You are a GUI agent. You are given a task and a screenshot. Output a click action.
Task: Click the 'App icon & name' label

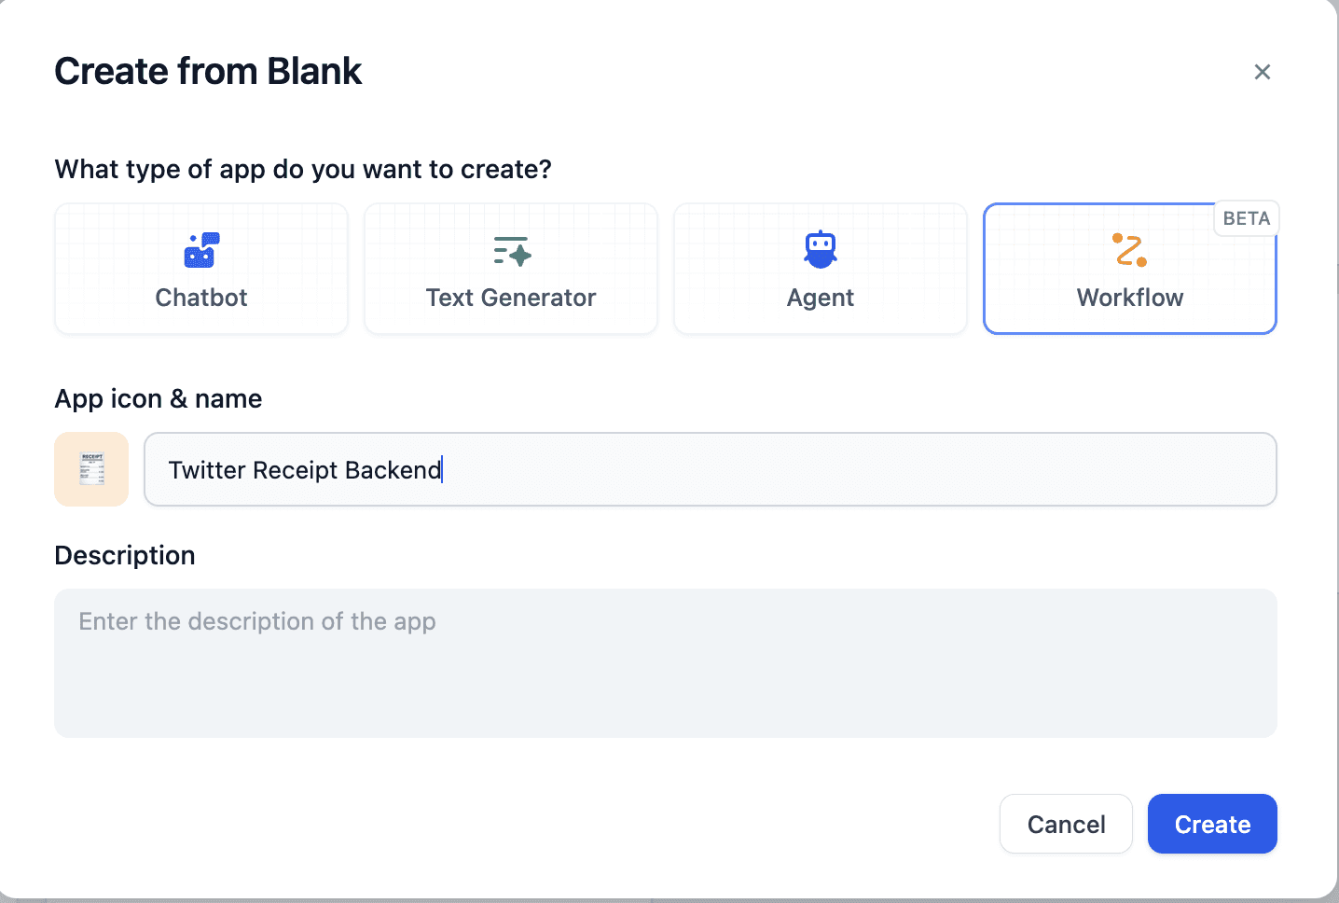pos(159,399)
